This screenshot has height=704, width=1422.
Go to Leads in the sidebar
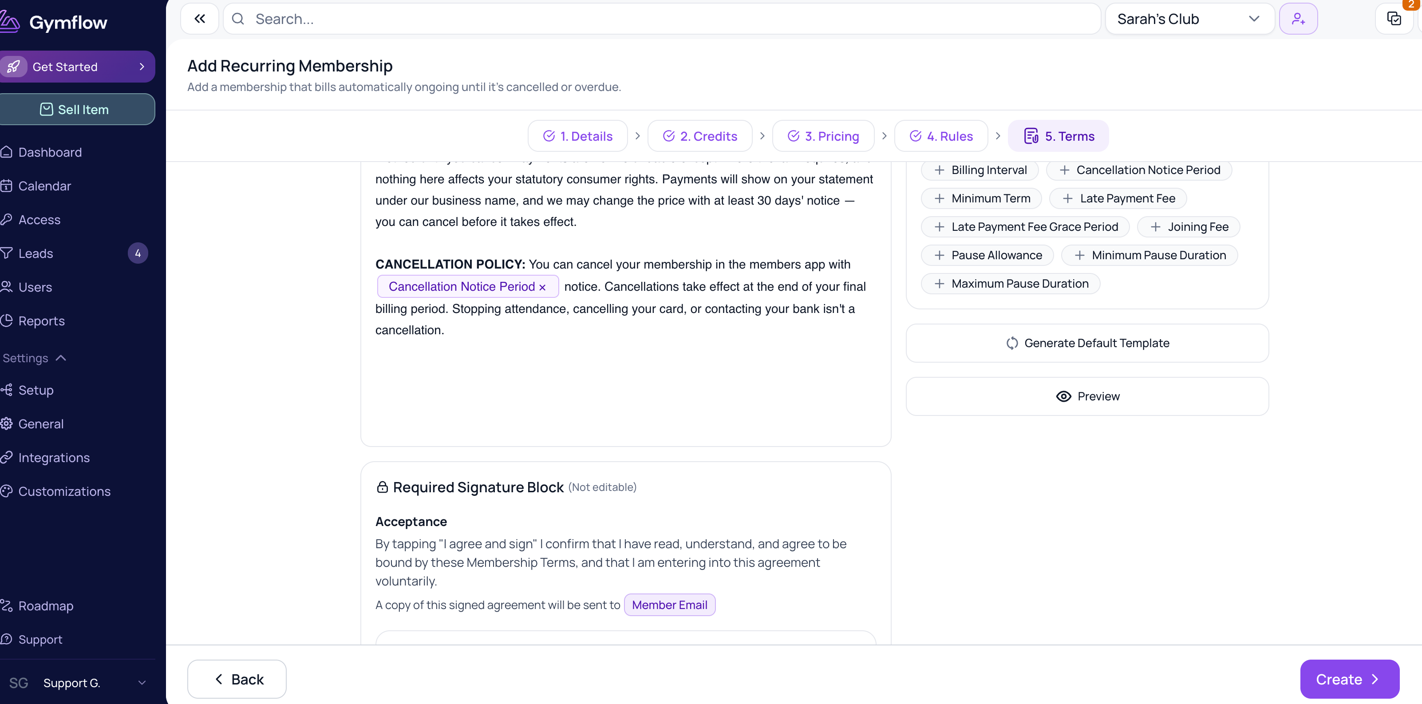[x=36, y=253]
